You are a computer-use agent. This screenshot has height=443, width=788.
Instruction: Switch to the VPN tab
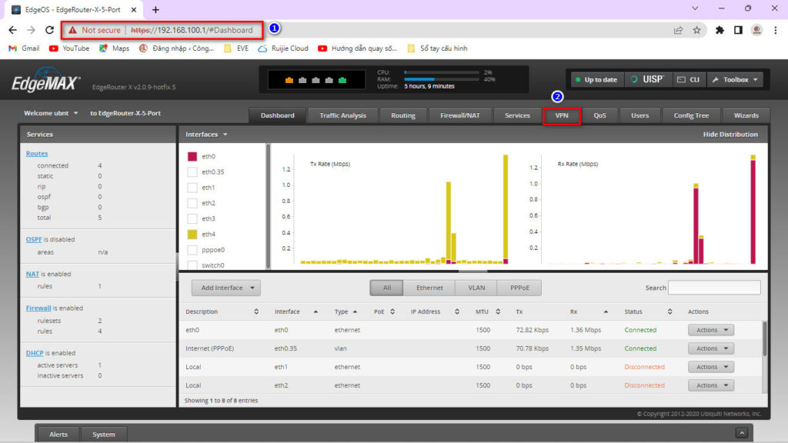point(562,115)
